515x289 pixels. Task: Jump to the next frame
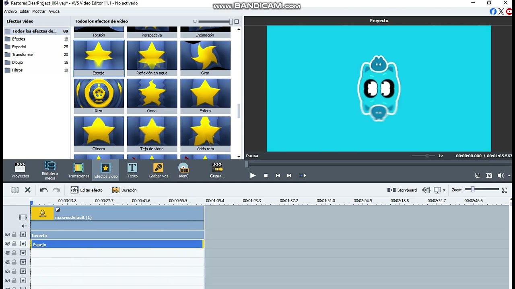[x=289, y=175]
